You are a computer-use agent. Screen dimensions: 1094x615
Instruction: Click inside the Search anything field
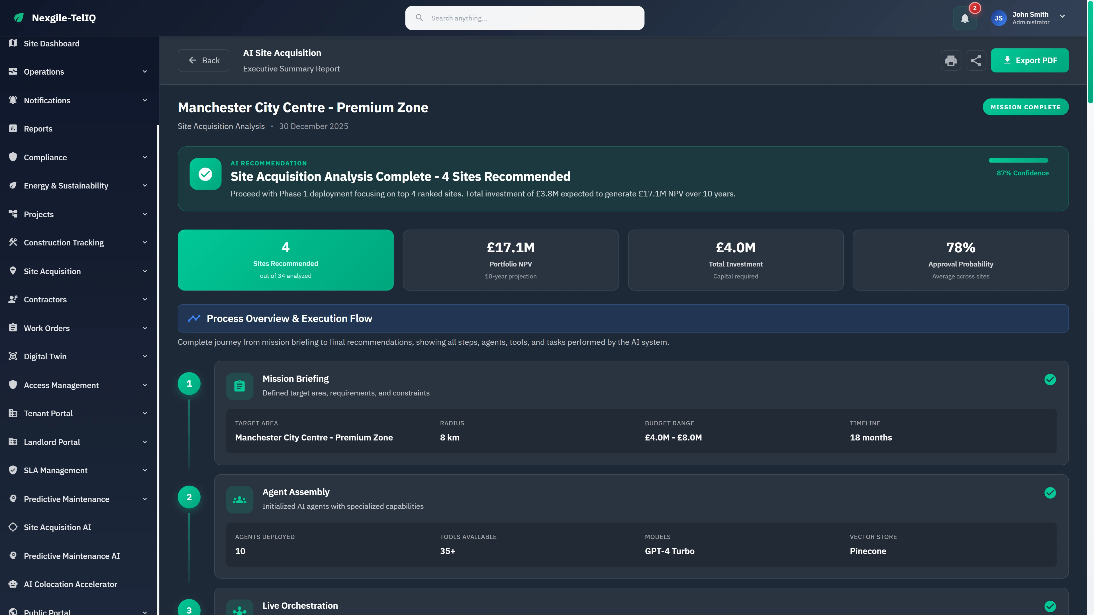524,18
